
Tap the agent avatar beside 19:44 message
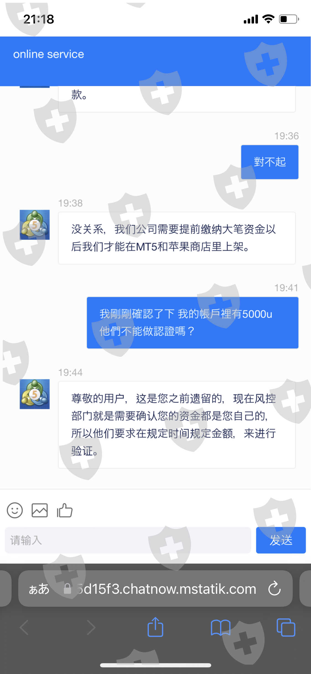pos(35,394)
